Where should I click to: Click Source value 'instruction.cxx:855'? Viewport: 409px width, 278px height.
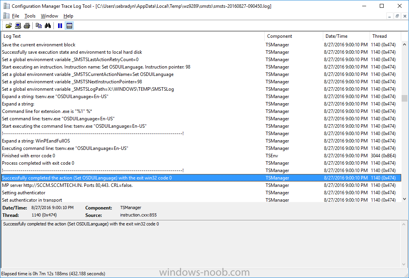click(x=138, y=215)
